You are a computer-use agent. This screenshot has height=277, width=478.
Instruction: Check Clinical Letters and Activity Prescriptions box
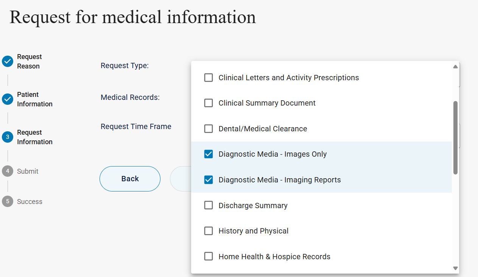coord(209,78)
